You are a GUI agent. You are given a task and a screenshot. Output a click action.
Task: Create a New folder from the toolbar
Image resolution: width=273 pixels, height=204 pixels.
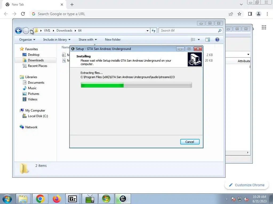pyautogui.click(x=113, y=40)
